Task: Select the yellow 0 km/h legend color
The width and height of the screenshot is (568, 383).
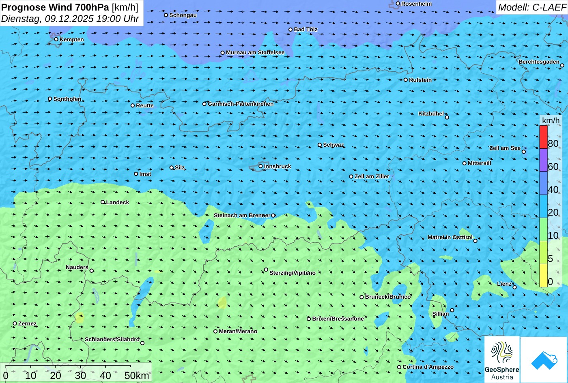Action: click(543, 276)
